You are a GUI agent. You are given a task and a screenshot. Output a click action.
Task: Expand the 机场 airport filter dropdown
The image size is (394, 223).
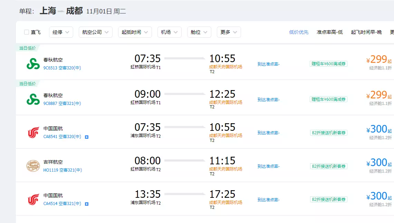[169, 32]
